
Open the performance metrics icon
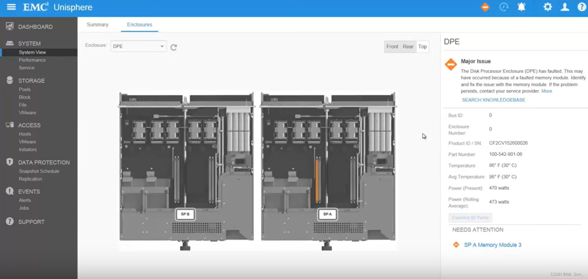[503, 7]
